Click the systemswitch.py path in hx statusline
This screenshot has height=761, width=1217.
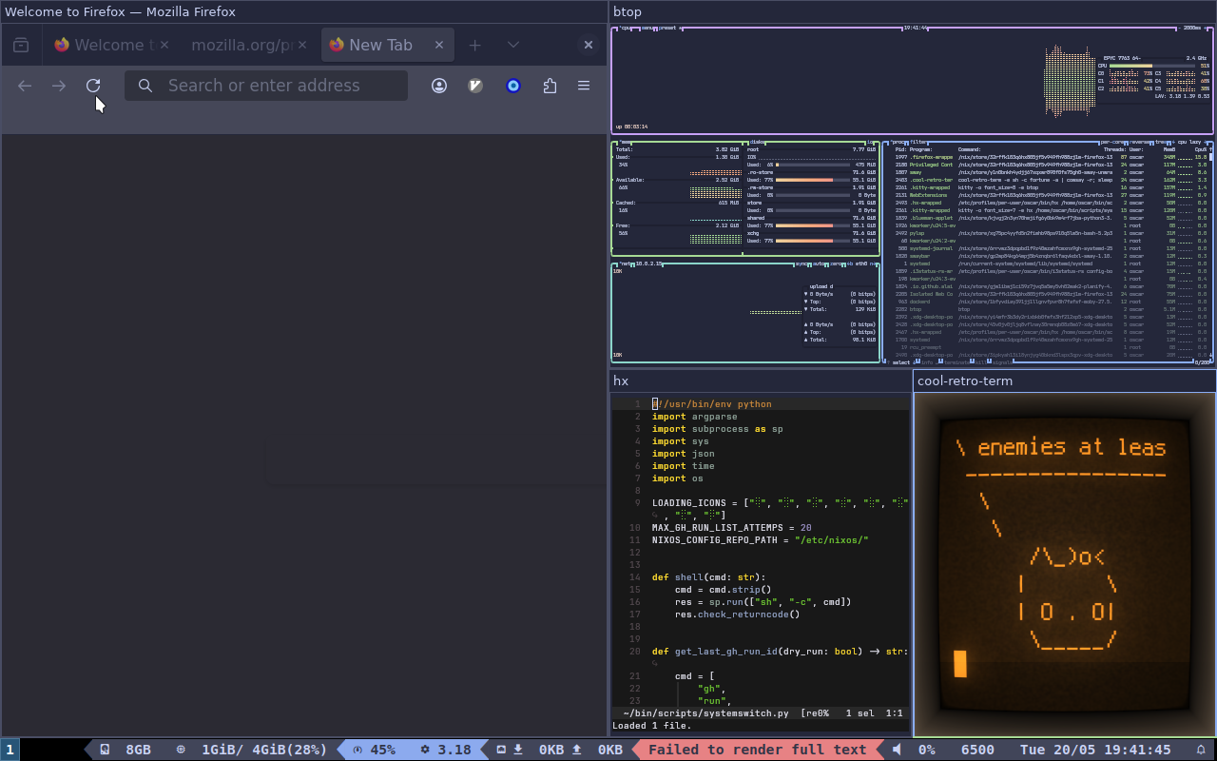(x=705, y=712)
